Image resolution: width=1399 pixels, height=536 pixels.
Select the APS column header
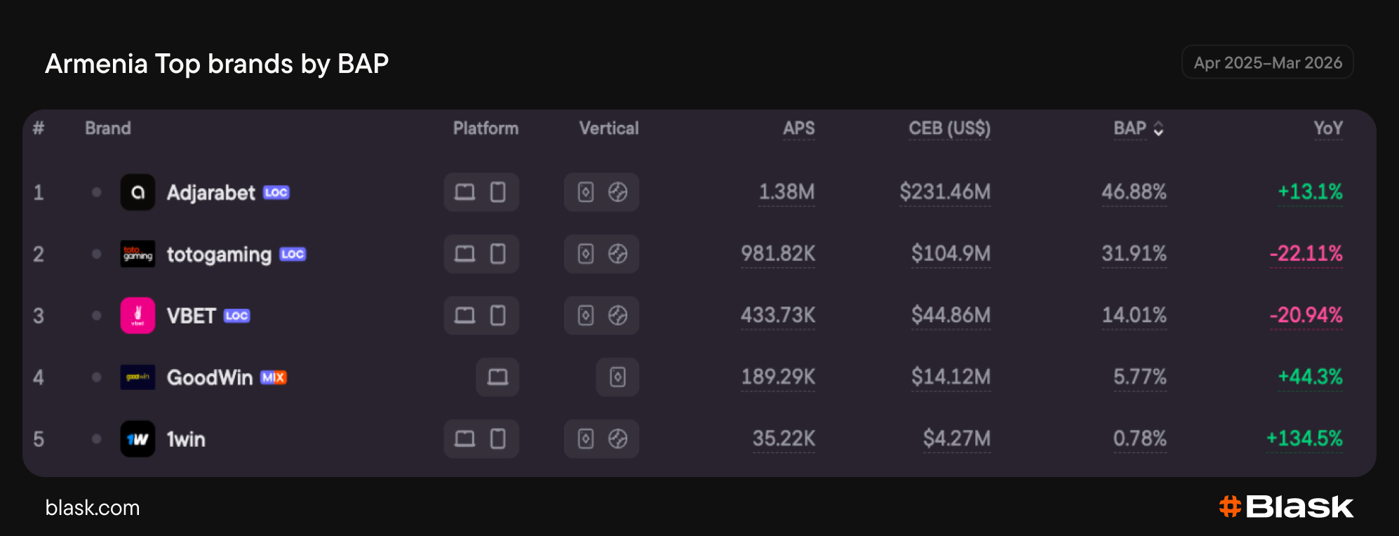798,128
